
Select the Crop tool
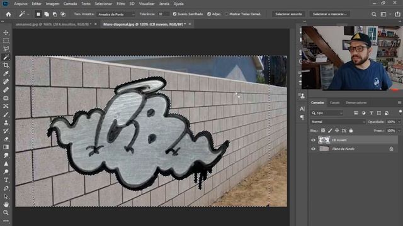pyautogui.click(x=6, y=65)
